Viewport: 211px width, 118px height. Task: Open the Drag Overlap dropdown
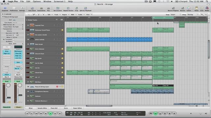(193, 14)
